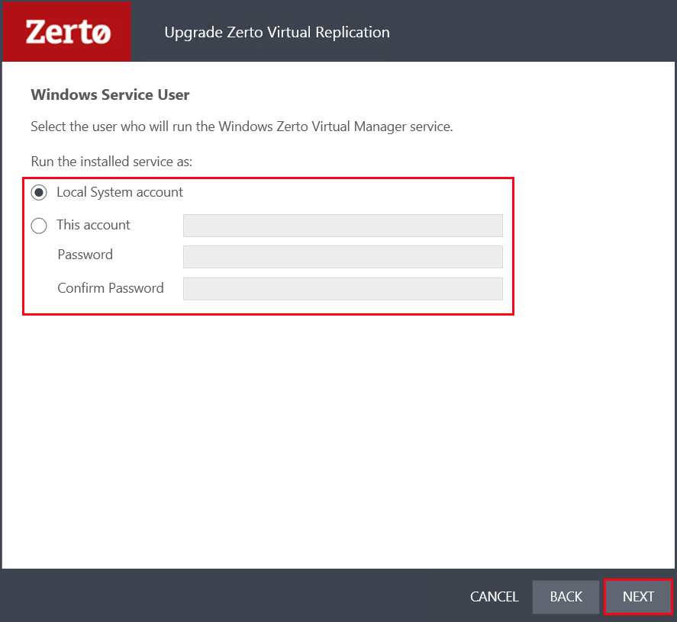The width and height of the screenshot is (677, 622).
Task: Click the This account username field
Action: (x=343, y=226)
